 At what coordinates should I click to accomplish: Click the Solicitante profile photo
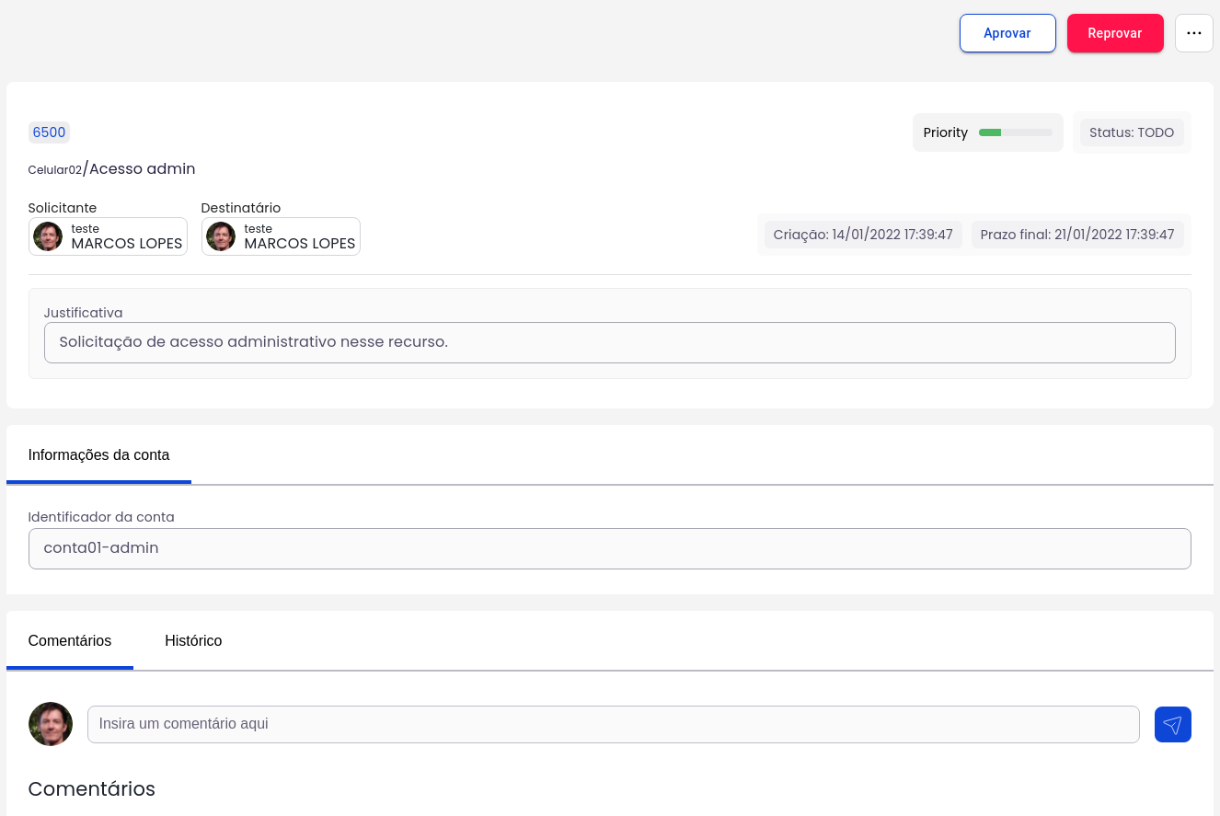pyautogui.click(x=48, y=236)
